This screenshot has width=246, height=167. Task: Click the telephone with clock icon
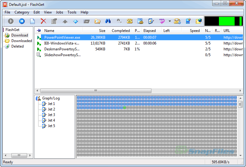[177, 21]
